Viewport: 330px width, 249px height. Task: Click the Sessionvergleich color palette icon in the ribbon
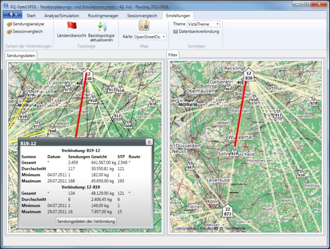[10, 32]
